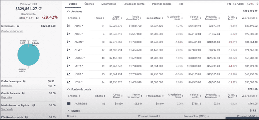Screen dimensions: 259x120
Task: Click the Ver detalle link
Action: 7,109
